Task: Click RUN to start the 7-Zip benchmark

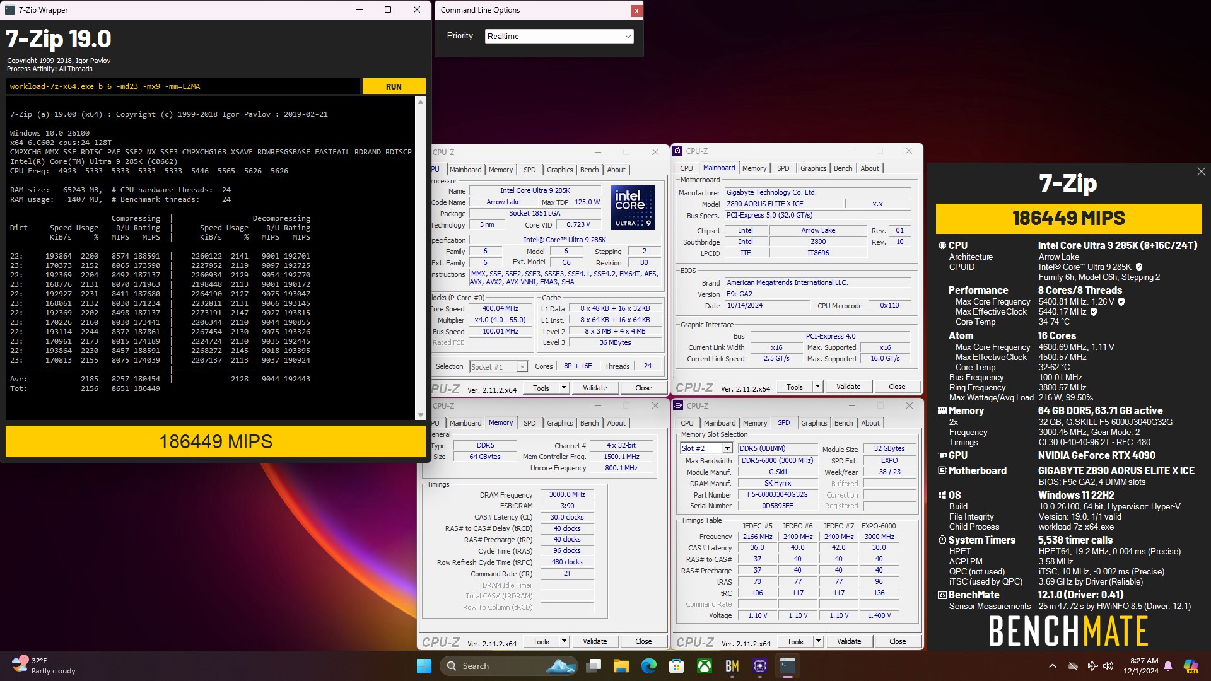Action: [x=394, y=86]
